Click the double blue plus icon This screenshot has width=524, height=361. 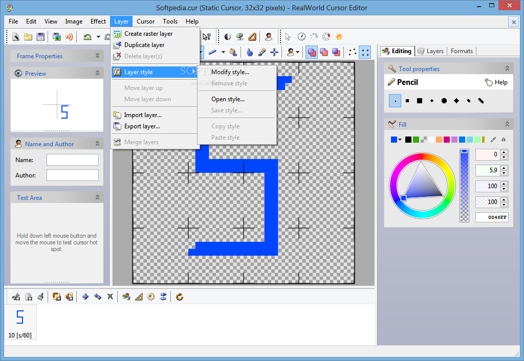click(x=98, y=297)
